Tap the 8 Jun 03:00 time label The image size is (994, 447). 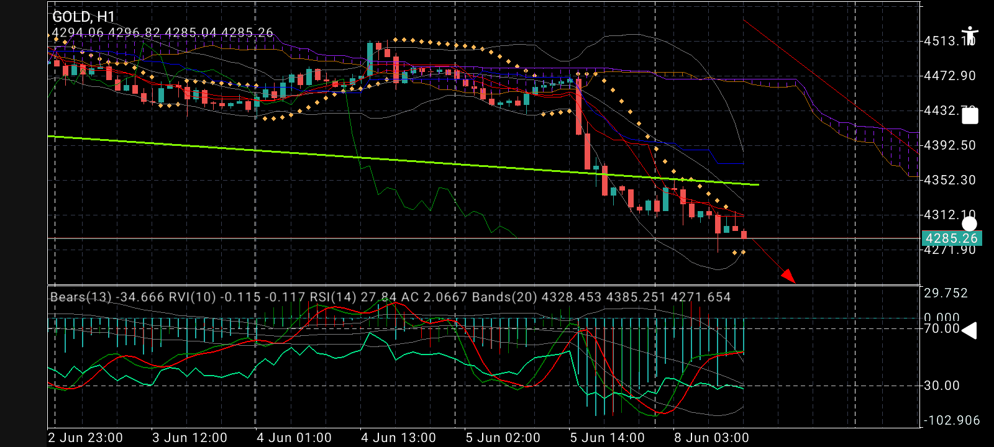[x=712, y=438]
